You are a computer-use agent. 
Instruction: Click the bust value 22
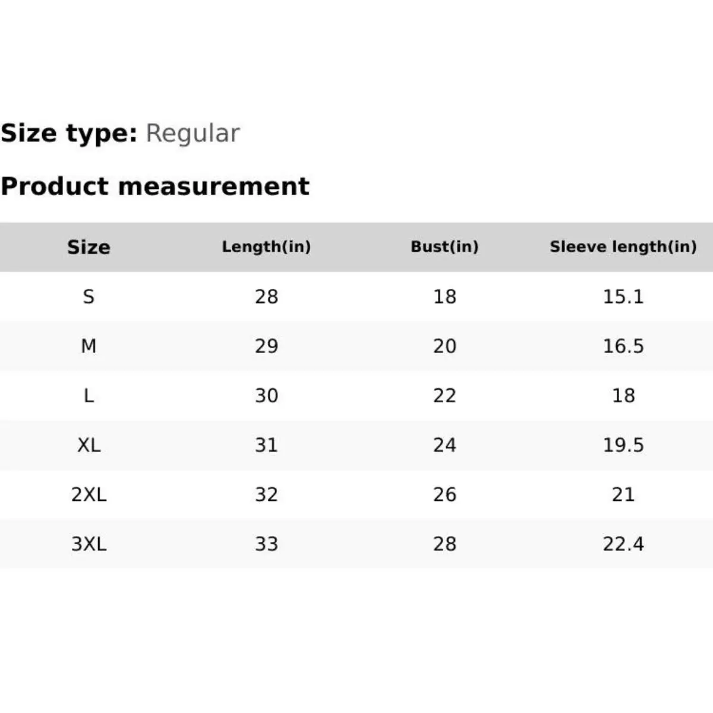click(444, 396)
